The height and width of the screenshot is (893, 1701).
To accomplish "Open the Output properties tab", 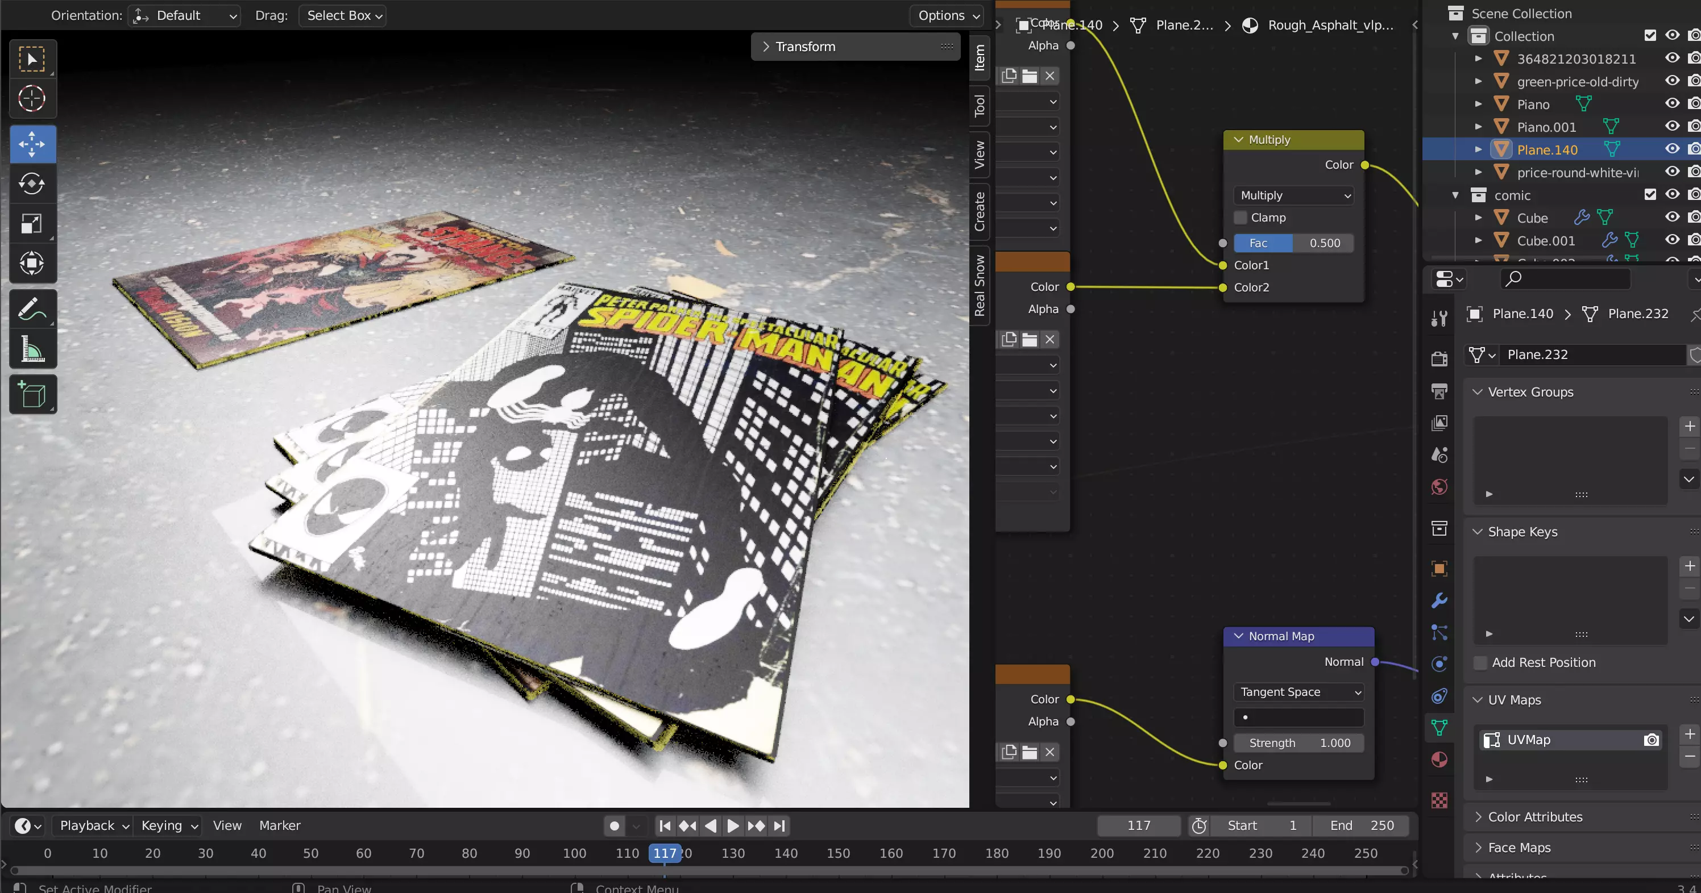I will tap(1439, 391).
